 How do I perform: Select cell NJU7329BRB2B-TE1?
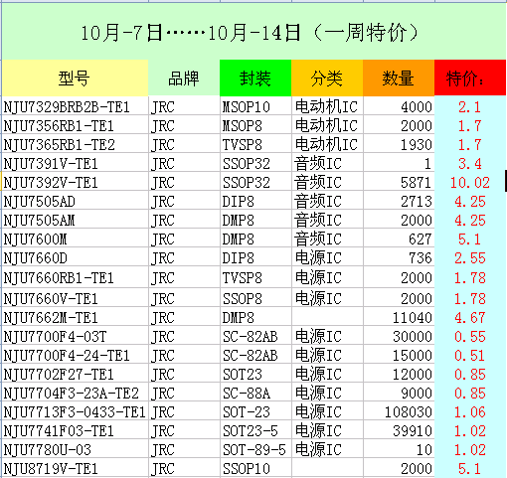click(x=75, y=106)
